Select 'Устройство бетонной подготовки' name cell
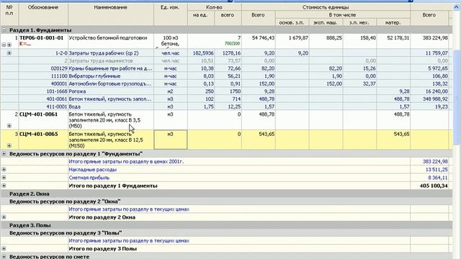 (108, 38)
